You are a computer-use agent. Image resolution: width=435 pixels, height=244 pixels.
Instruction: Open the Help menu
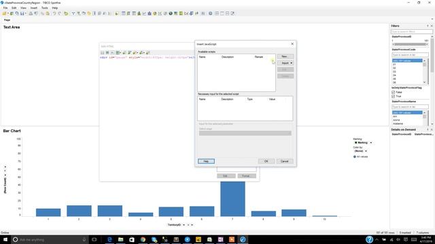pos(55,8)
